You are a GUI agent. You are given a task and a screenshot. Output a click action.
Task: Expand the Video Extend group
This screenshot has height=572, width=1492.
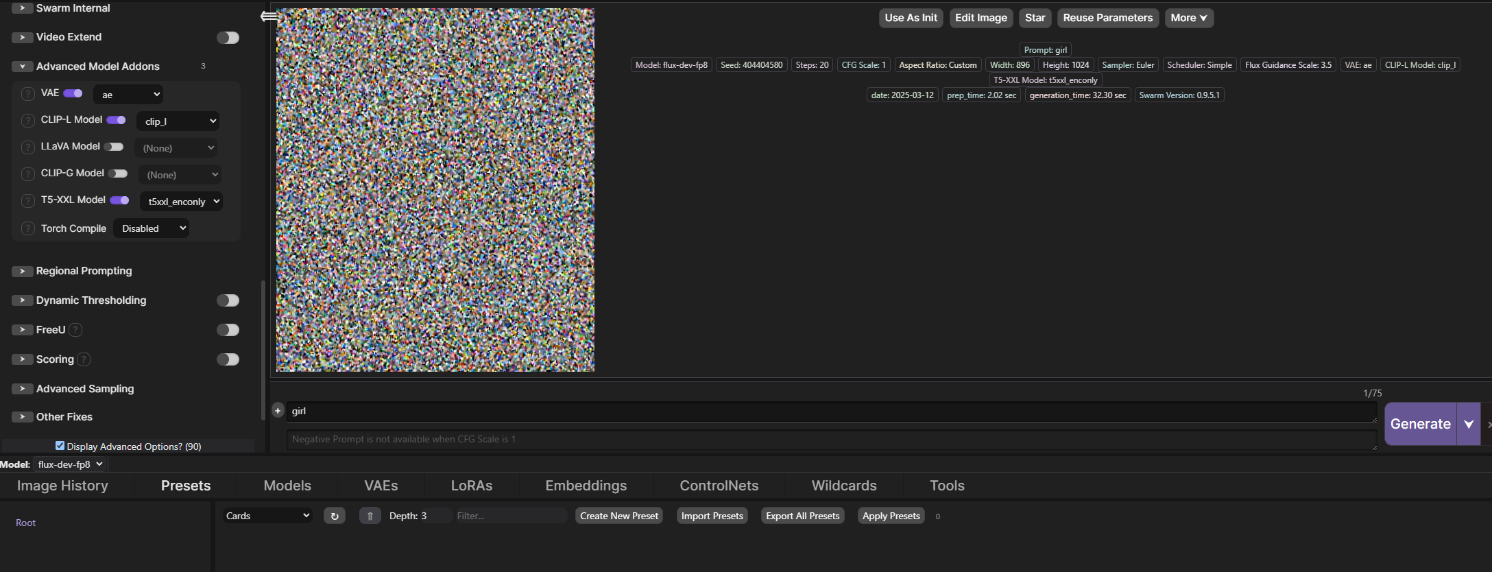click(23, 37)
